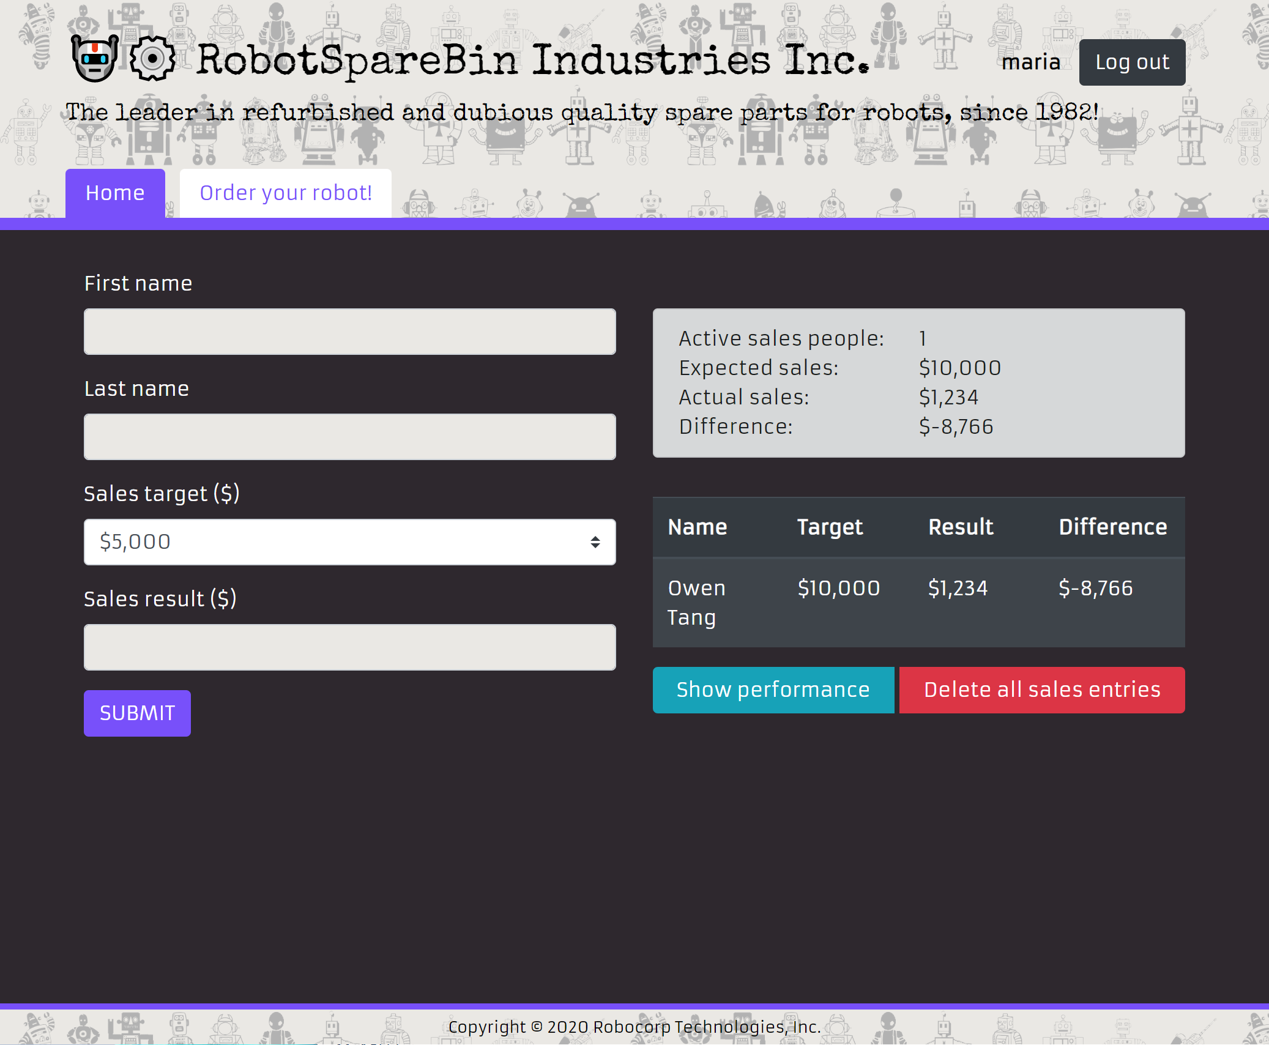Open the Order your robot! tab

click(286, 193)
